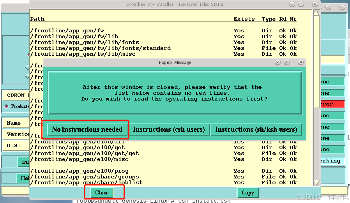Maximize the Popup Message window up-arrow icon
The image size is (350, 203).
(x=287, y=62)
